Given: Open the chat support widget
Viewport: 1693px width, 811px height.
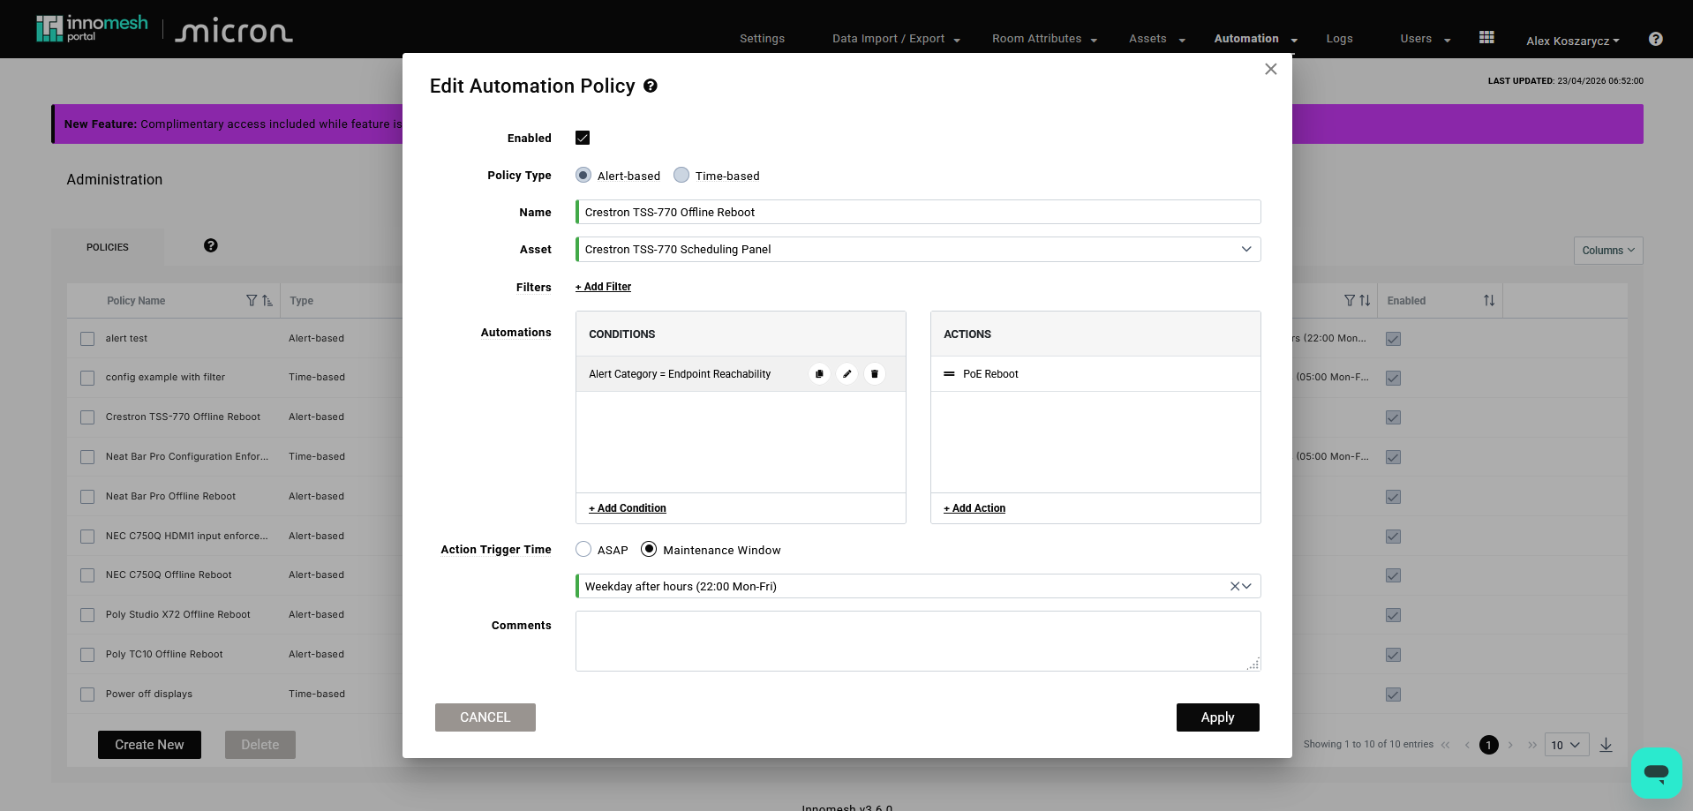Looking at the screenshot, I should 1656,773.
